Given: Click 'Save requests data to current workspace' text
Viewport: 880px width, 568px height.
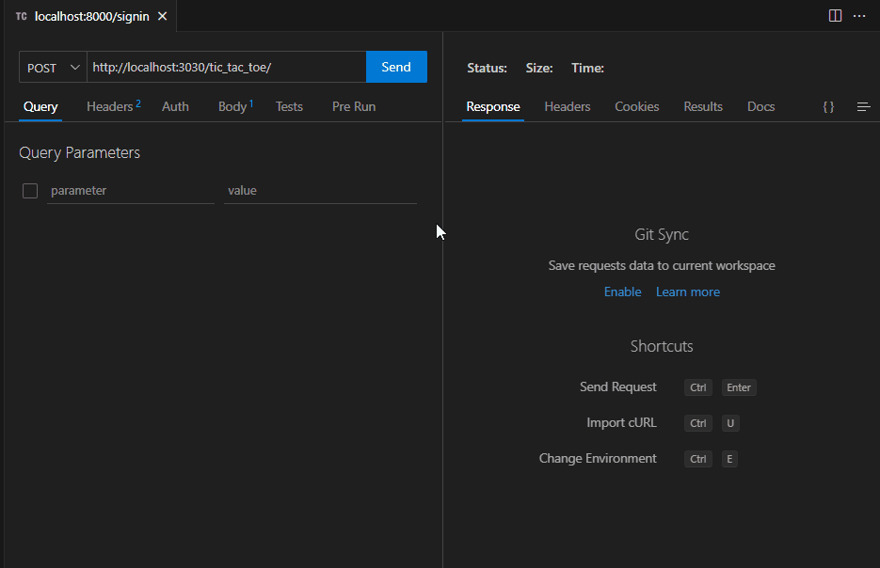Looking at the screenshot, I should (x=661, y=265).
